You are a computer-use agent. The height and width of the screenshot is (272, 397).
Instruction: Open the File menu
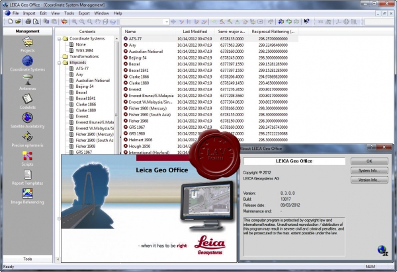(16, 13)
